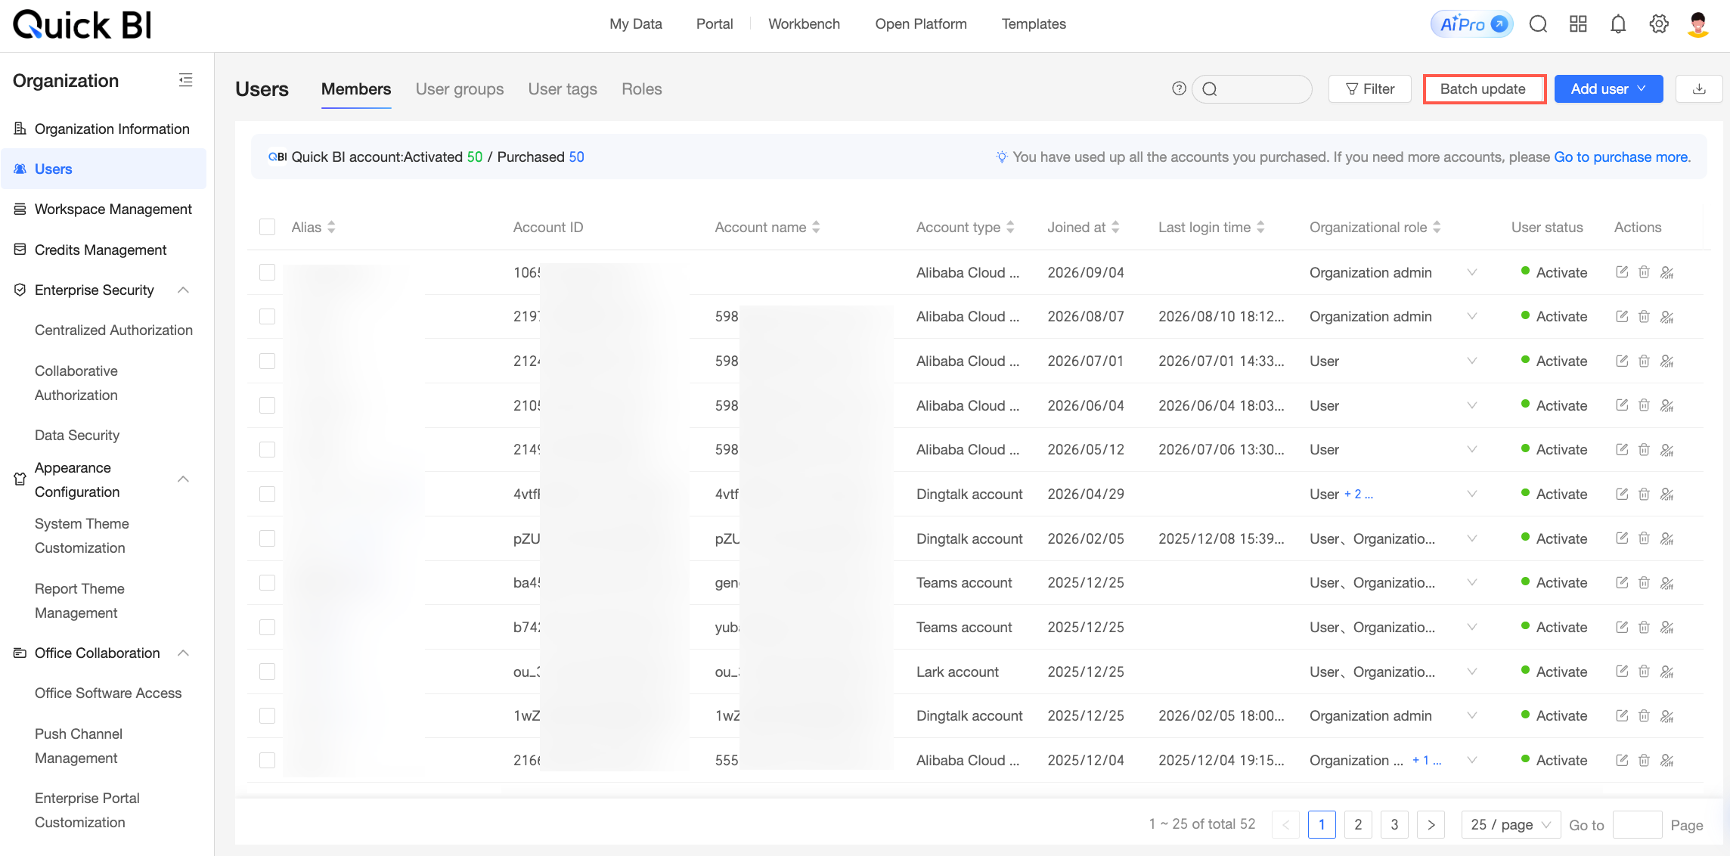Open the apps grid icon in header
1730x856 pixels.
pyautogui.click(x=1578, y=24)
